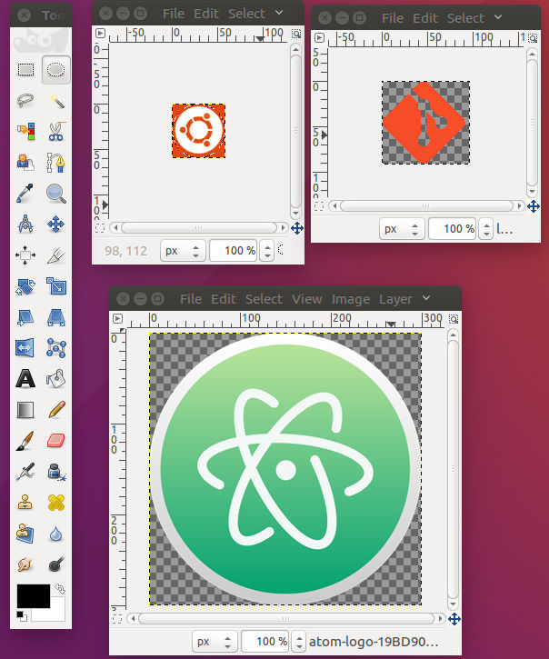Open Image menu in Atom logo window
The width and height of the screenshot is (549, 659).
(351, 299)
